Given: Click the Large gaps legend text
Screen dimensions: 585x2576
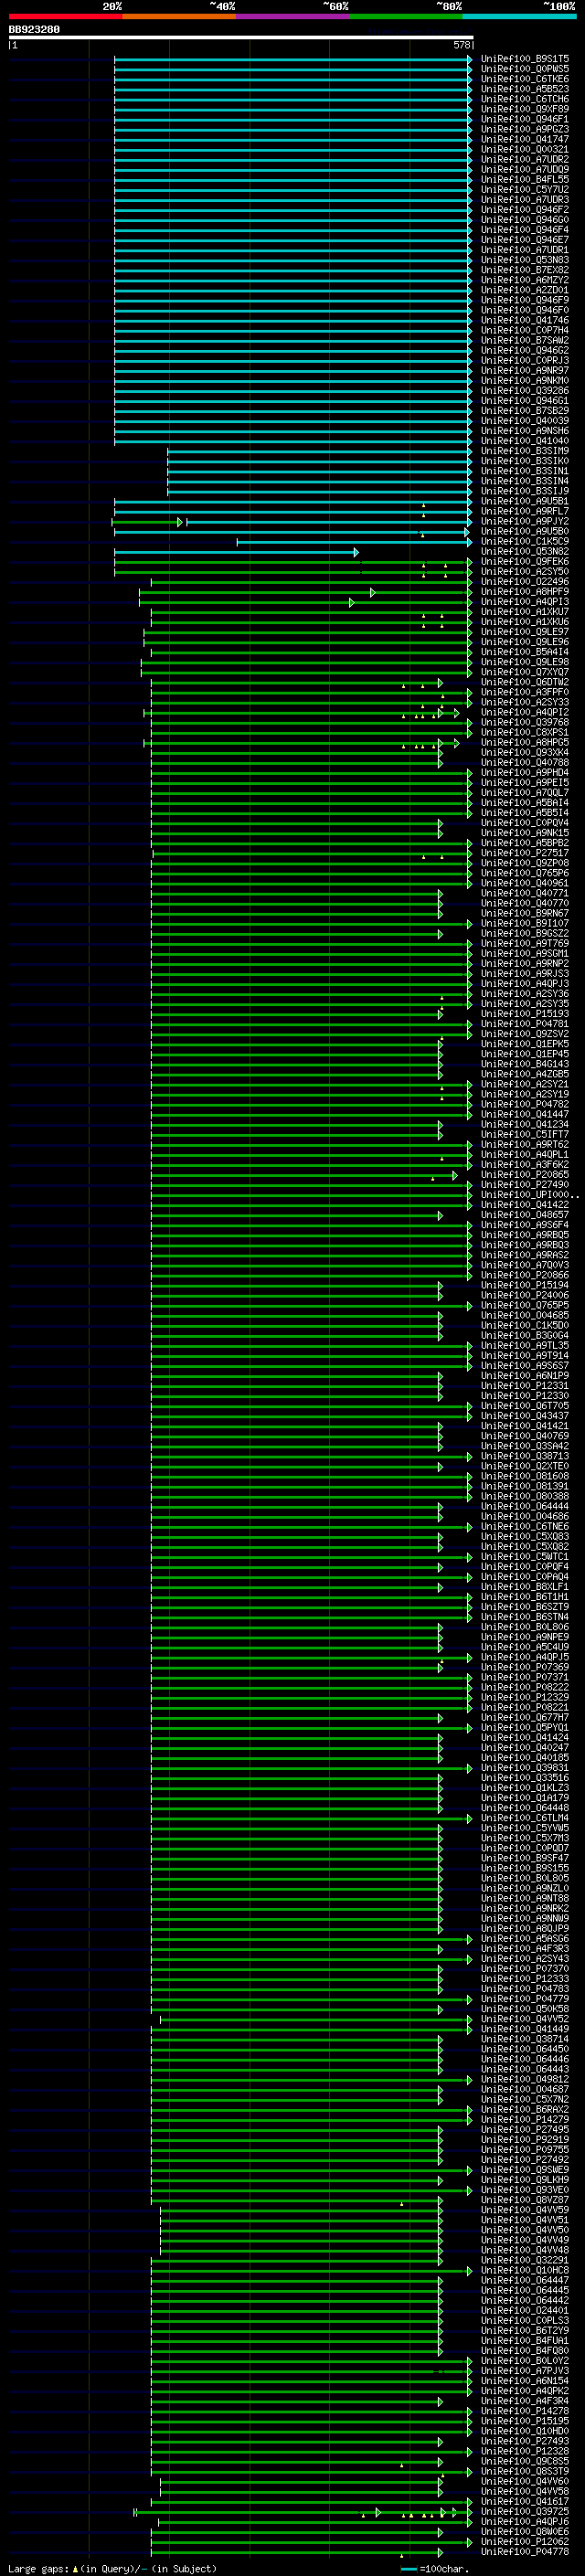Looking at the screenshot, I should 39,2568.
